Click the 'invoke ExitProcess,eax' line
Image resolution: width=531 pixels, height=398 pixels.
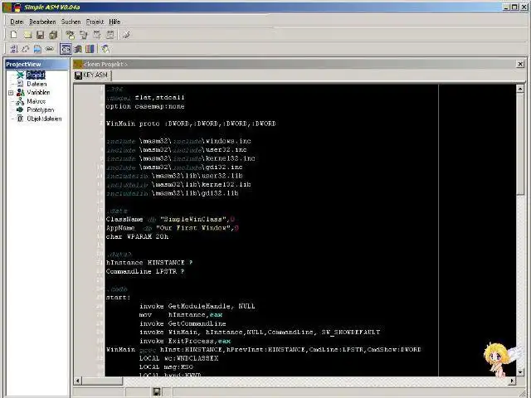(x=185, y=341)
